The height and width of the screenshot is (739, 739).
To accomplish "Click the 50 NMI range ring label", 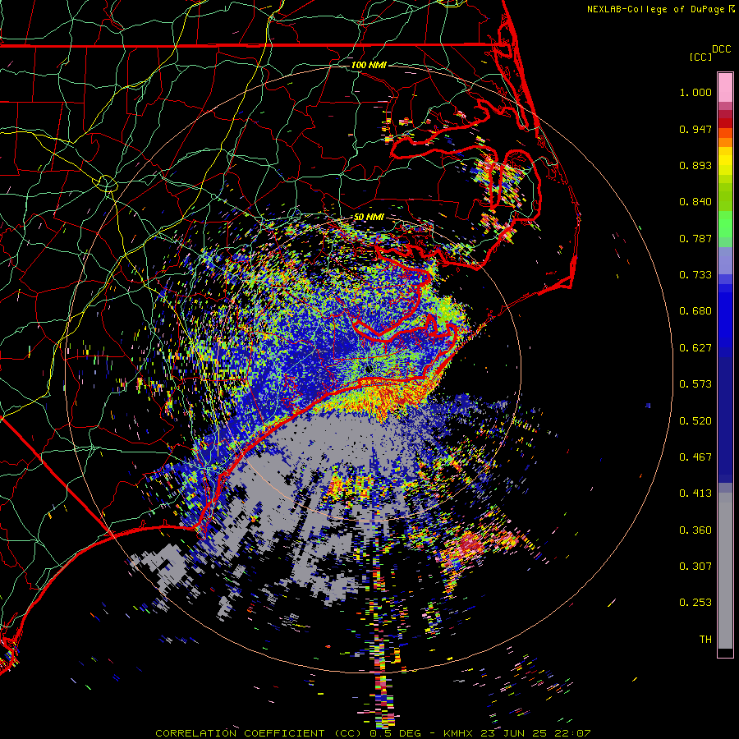I will [369, 217].
